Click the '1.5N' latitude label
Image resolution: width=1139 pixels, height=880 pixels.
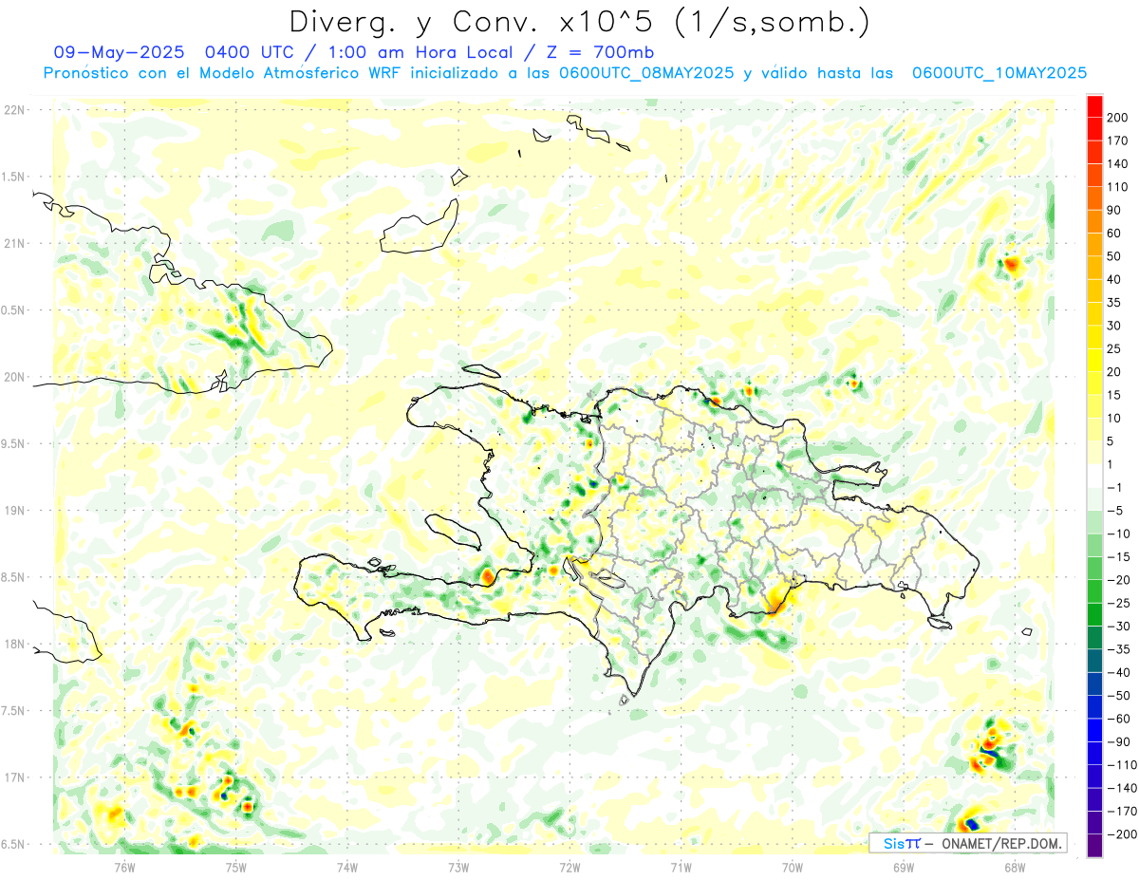tap(14, 177)
